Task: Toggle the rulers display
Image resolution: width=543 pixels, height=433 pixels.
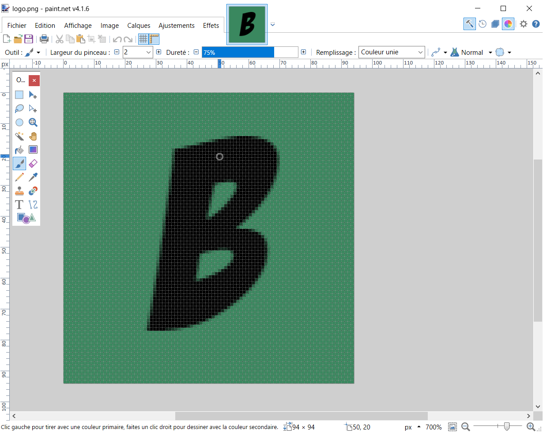Action: [154, 39]
